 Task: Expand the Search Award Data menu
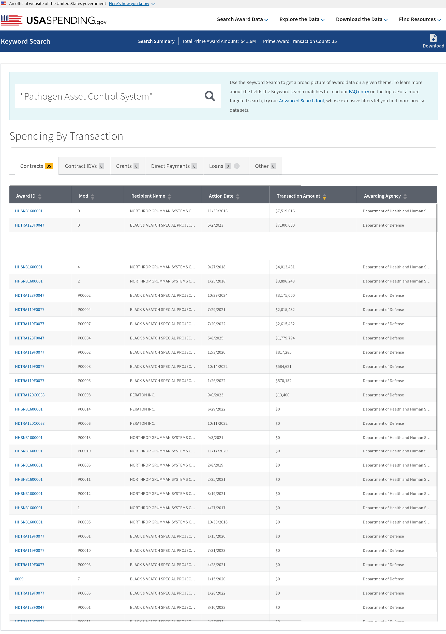point(242,19)
